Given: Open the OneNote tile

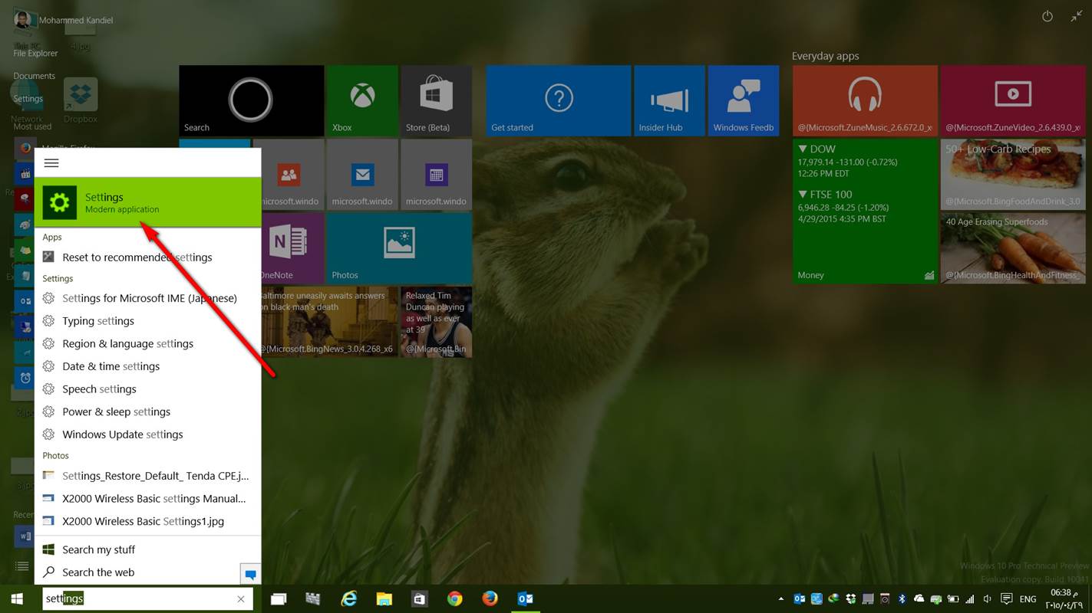Looking at the screenshot, I should [293, 247].
